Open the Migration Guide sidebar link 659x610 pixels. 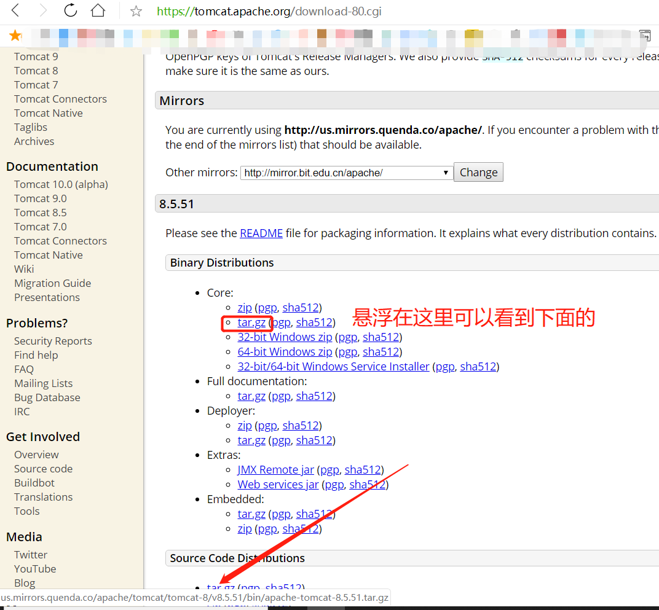(x=52, y=283)
